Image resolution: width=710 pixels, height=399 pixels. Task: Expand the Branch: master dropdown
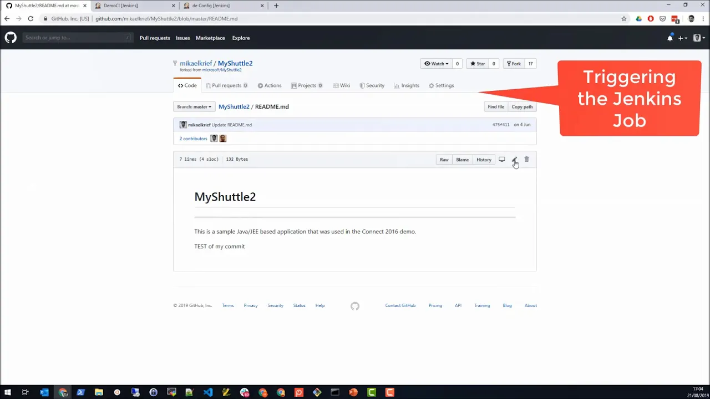194,106
